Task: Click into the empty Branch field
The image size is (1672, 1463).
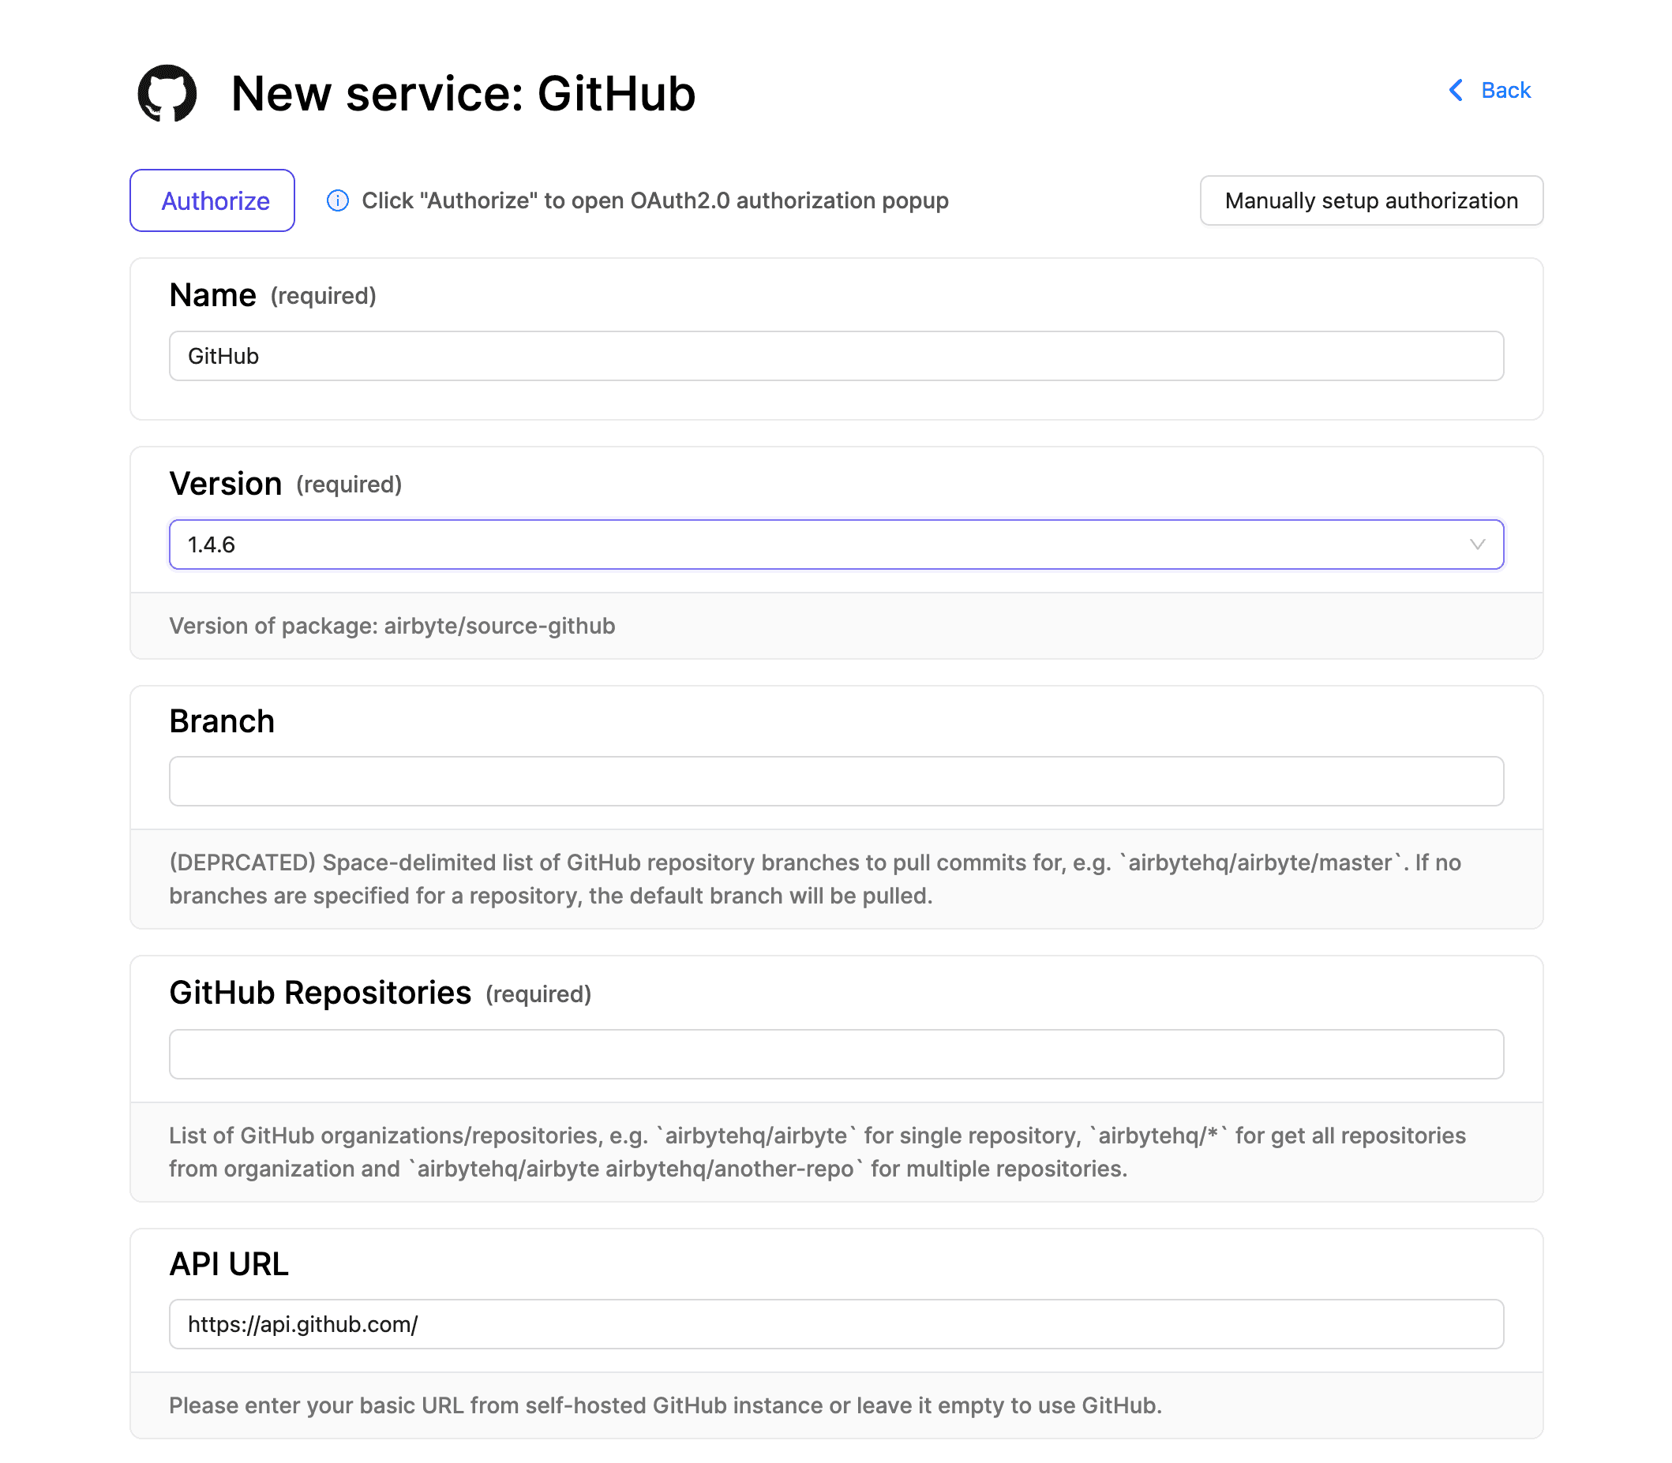Action: coord(835,781)
